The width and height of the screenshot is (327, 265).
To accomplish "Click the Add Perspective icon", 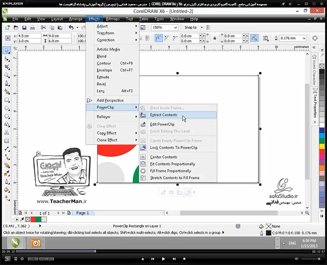I will [x=90, y=100].
